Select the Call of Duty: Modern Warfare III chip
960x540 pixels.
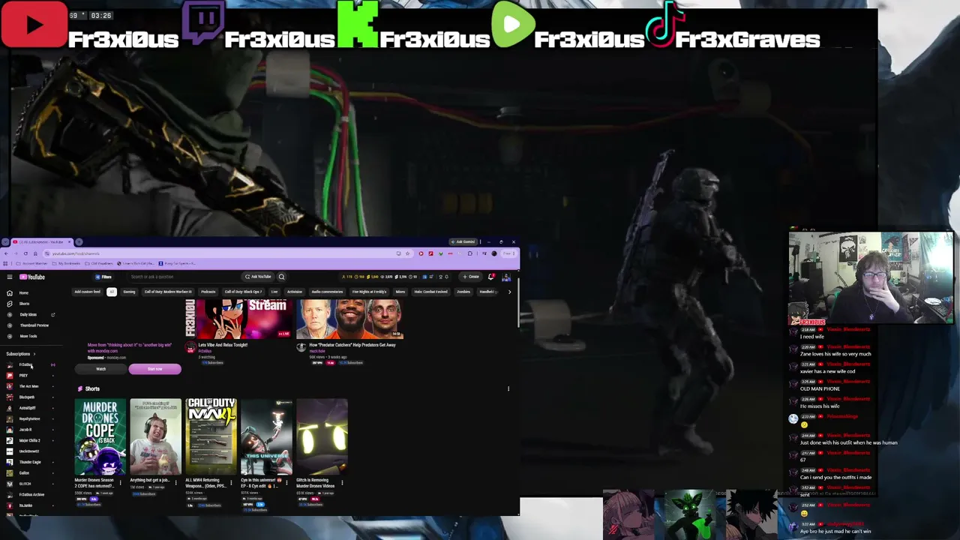point(168,292)
